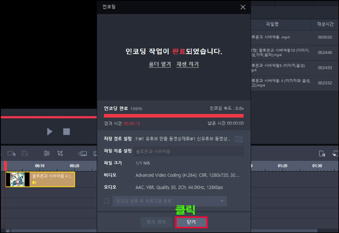Click the 1/1 MB file size value
Viewport: 339px width, 233px height.
[x=143, y=163]
